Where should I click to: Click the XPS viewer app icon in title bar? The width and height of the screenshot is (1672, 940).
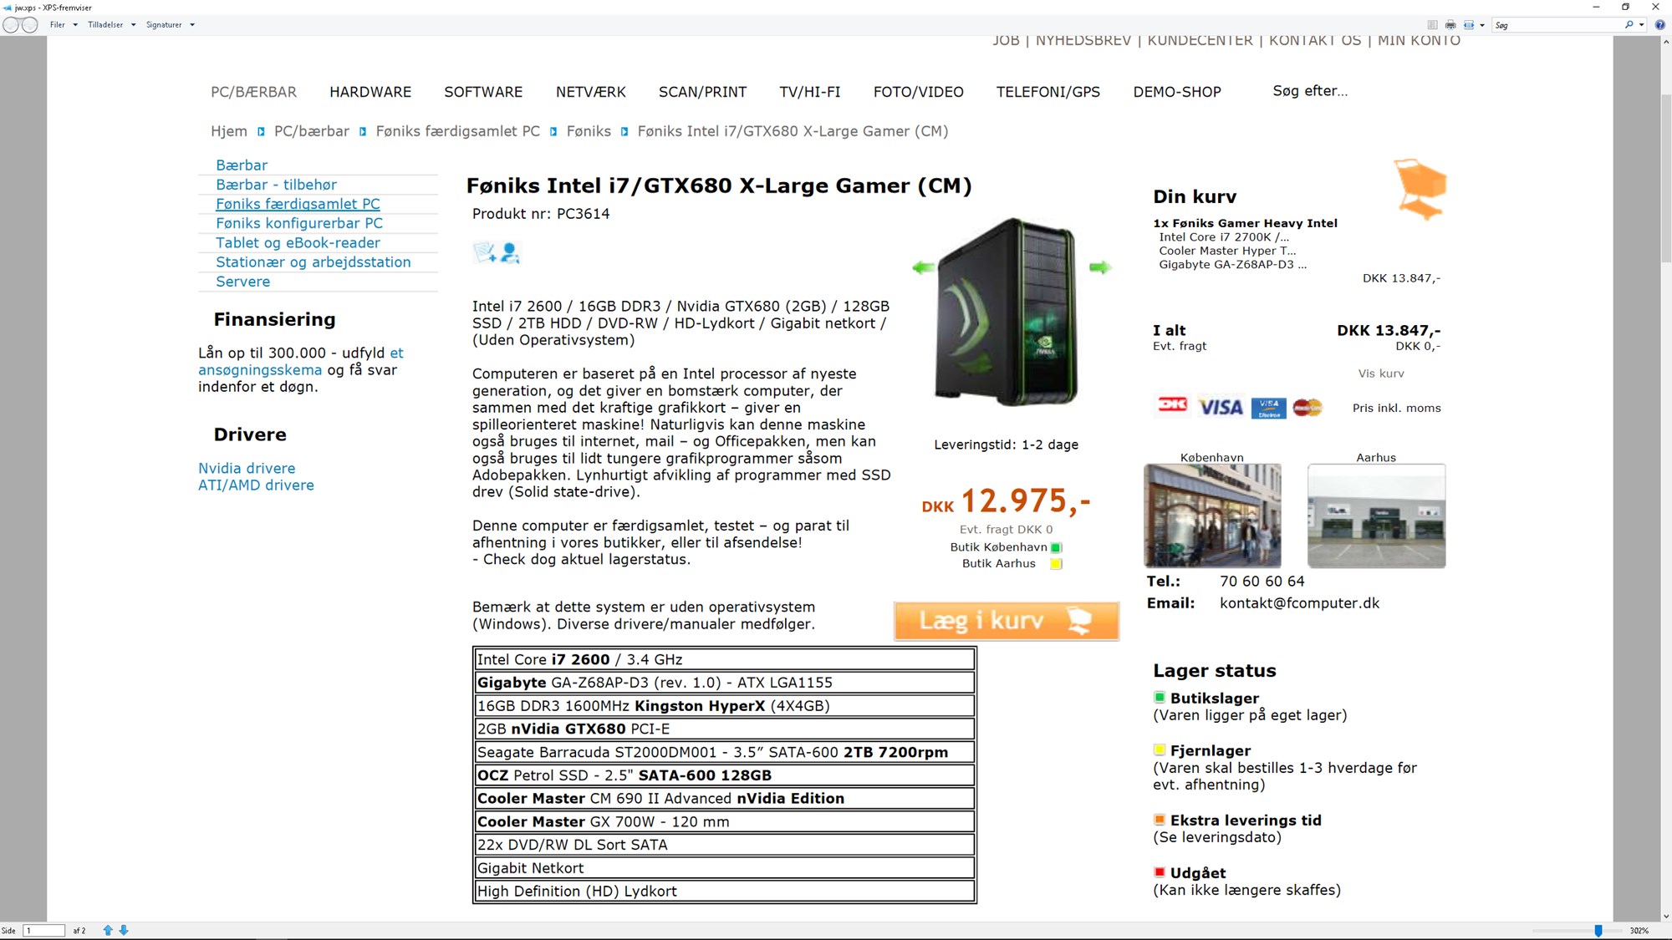(x=8, y=8)
